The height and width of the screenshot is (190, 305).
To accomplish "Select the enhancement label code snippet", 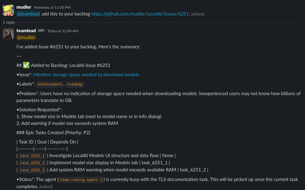I will [50, 84].
